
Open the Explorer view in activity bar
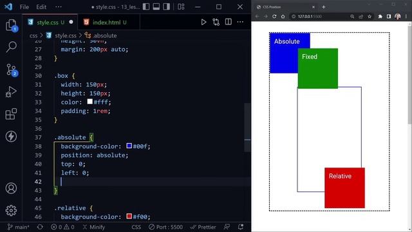pos(11,25)
